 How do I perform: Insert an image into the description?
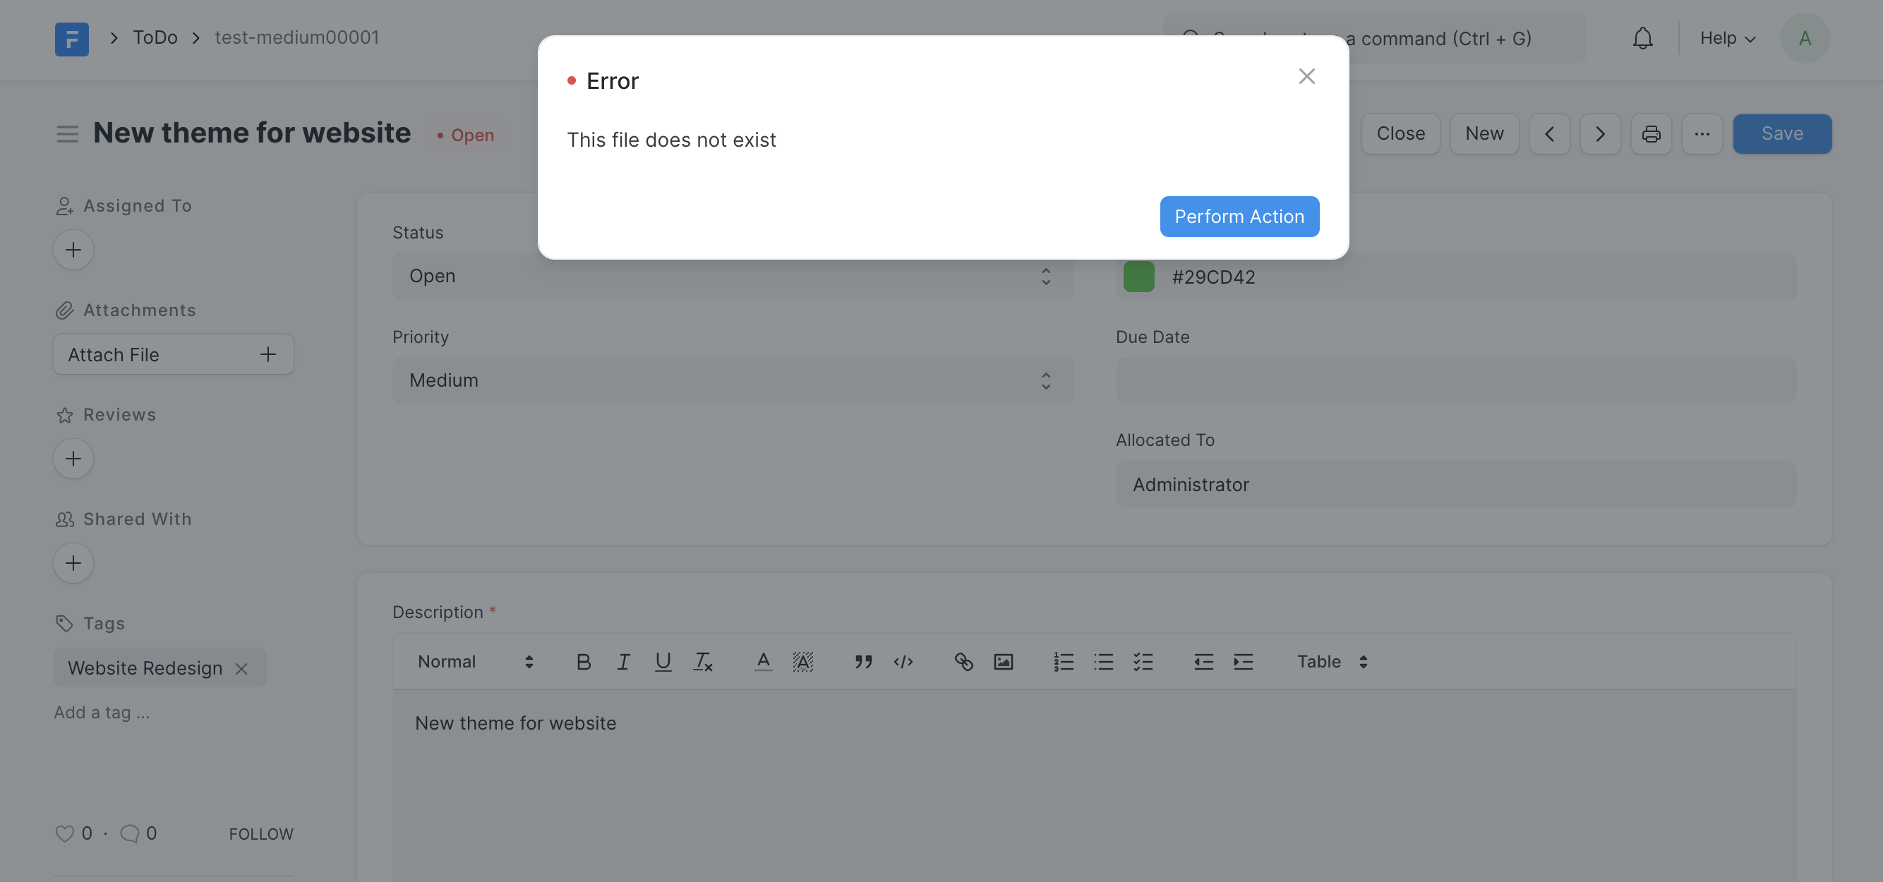tap(1003, 661)
